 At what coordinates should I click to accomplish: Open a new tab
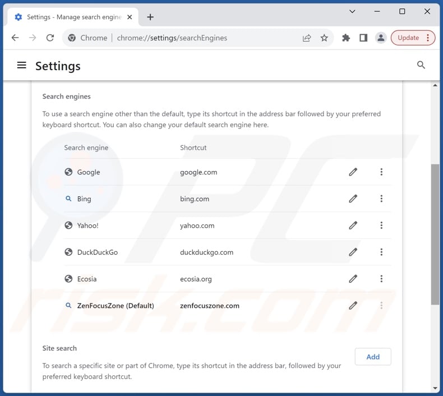coord(150,17)
